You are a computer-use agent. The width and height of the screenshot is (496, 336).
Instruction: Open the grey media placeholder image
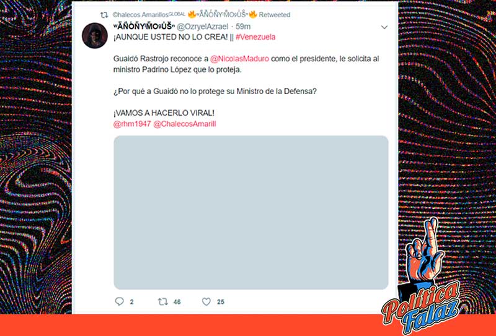point(251,212)
